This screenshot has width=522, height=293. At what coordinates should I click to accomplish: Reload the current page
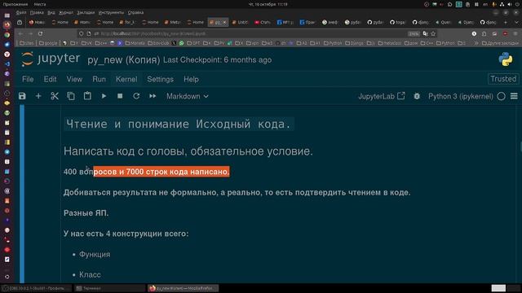[40, 33]
